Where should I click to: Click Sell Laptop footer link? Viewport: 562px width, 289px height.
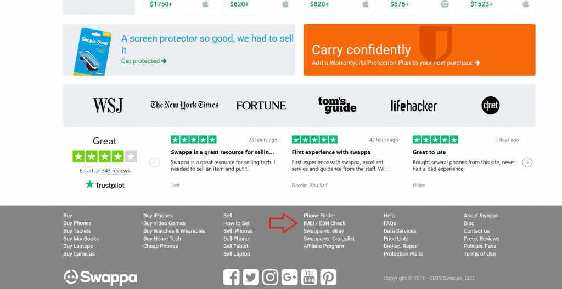point(237,254)
